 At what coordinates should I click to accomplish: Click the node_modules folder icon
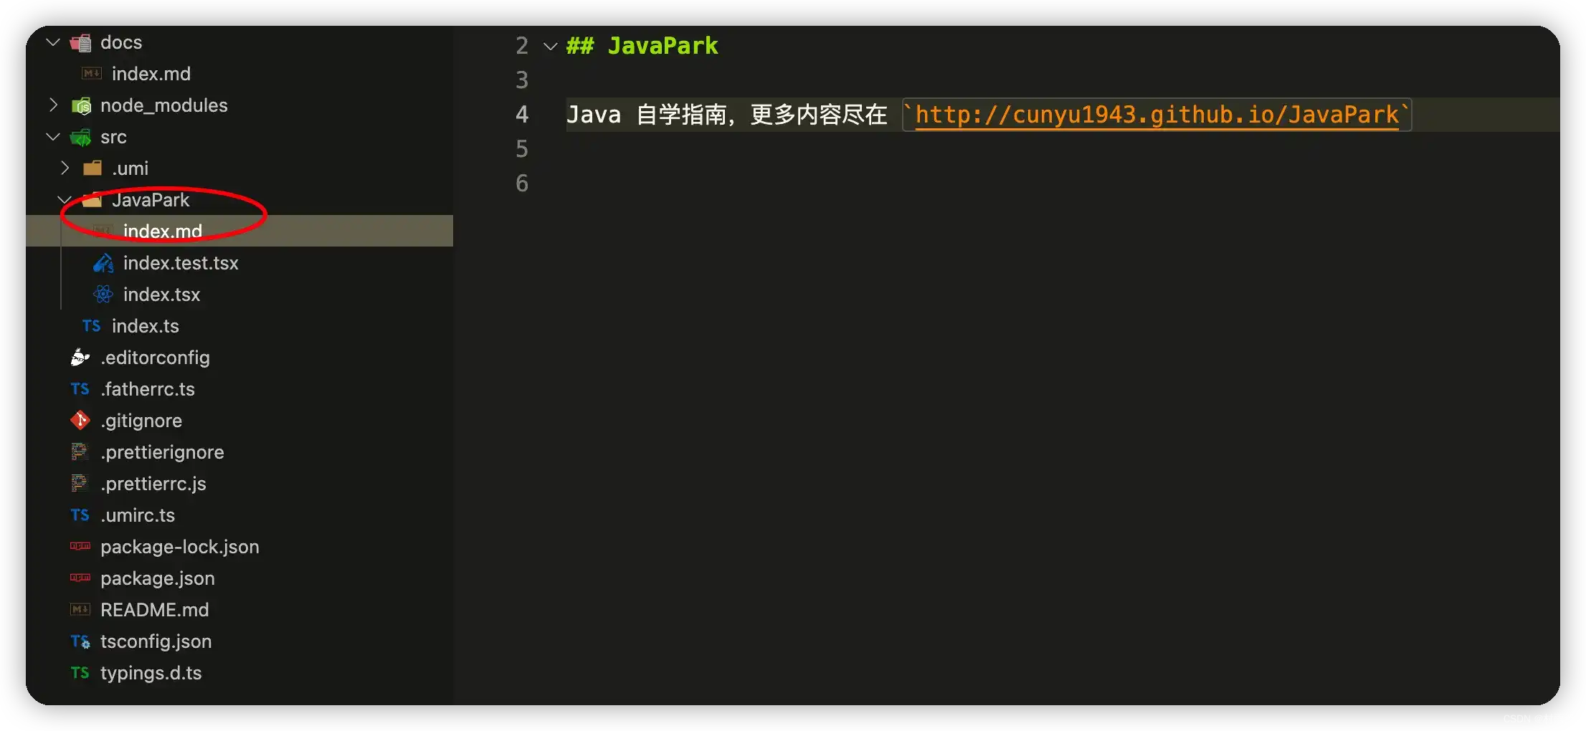coord(81,106)
